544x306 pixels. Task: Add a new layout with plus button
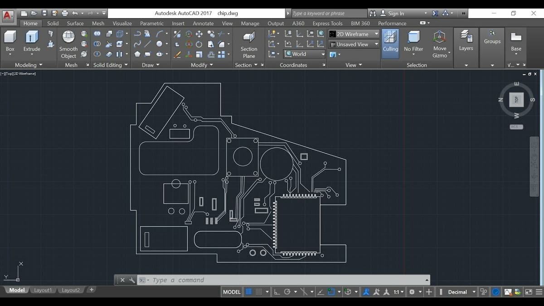point(92,290)
